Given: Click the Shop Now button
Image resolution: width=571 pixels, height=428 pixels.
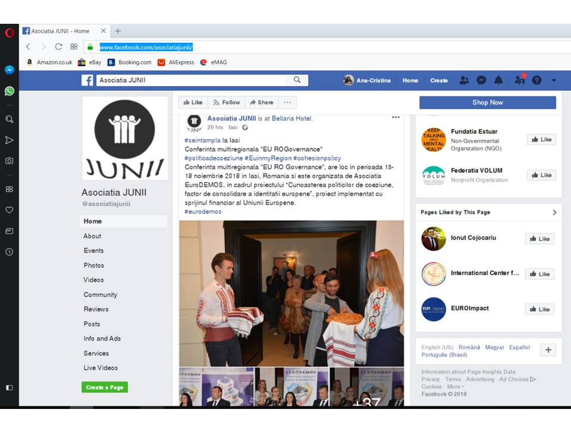Looking at the screenshot, I should coord(488,102).
